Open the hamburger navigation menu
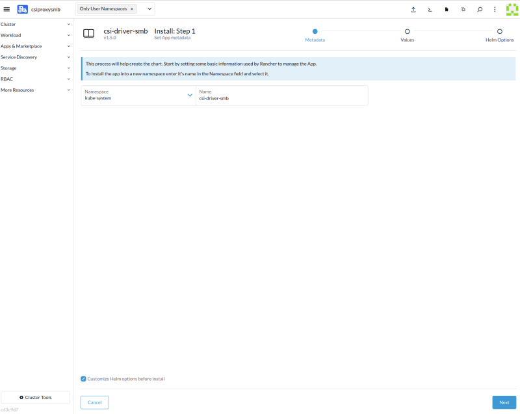This screenshot has height=414, width=520. (x=6, y=9)
